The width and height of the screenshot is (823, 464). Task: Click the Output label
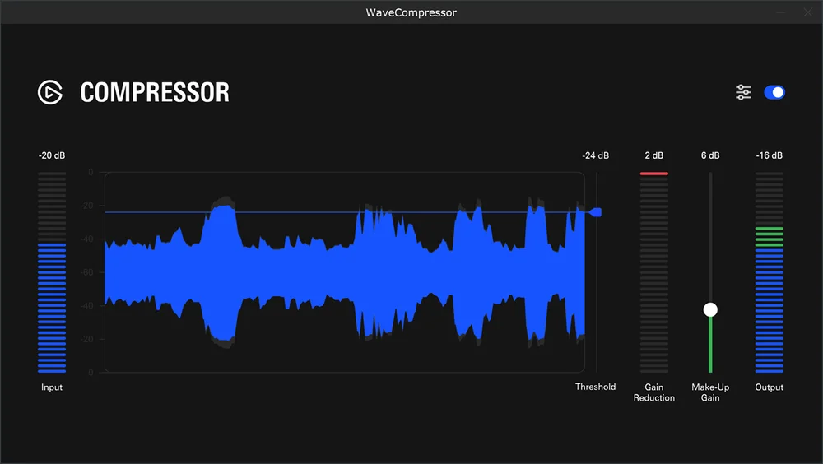click(769, 387)
